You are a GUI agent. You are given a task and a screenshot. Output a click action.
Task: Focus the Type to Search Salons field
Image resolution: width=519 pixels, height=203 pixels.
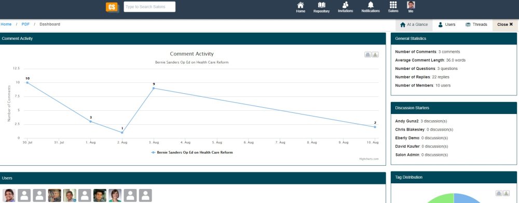(149, 7)
